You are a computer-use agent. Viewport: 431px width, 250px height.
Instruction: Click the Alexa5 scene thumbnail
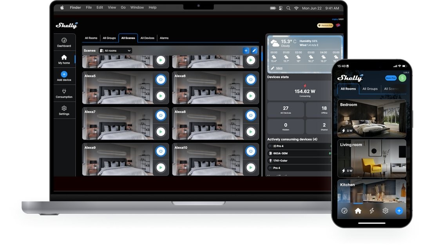(x=118, y=88)
